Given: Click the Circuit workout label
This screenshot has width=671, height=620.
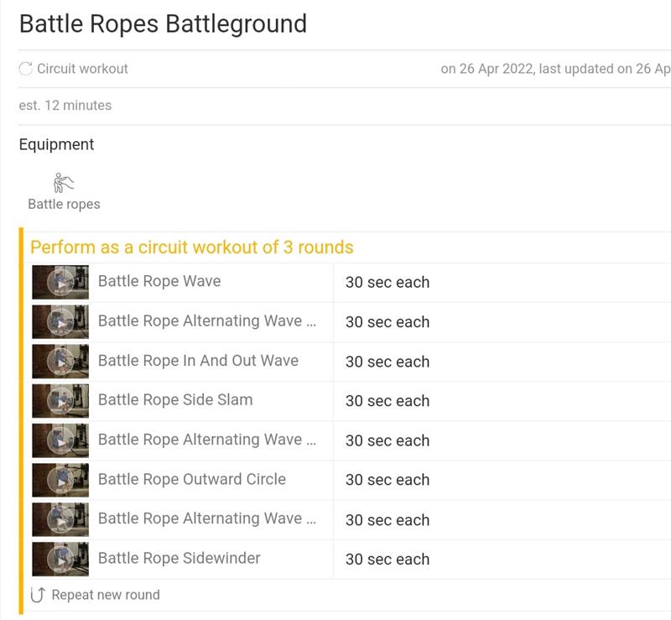Looking at the screenshot, I should tap(82, 69).
